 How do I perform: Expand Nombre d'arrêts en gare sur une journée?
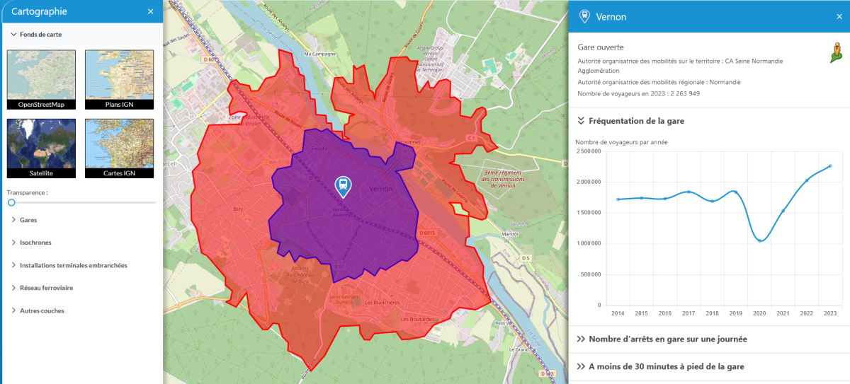pyautogui.click(x=667, y=339)
